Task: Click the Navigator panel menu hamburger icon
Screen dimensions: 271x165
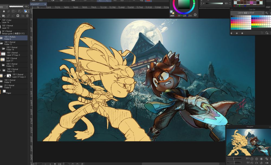Action: coord(227,127)
